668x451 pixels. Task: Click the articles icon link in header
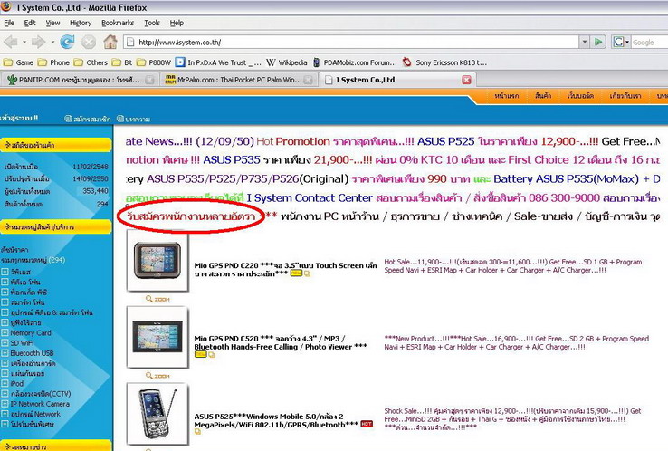pyautogui.click(x=133, y=119)
